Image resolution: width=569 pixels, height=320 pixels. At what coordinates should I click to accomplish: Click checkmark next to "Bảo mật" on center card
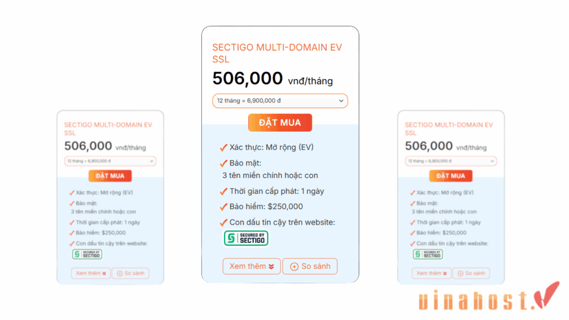tap(223, 163)
